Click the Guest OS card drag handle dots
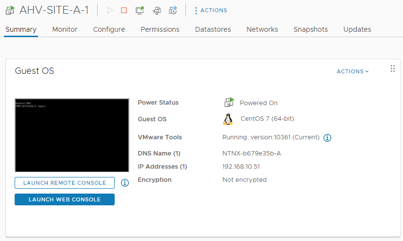Viewport: 403px width, 241px height. pos(392,68)
